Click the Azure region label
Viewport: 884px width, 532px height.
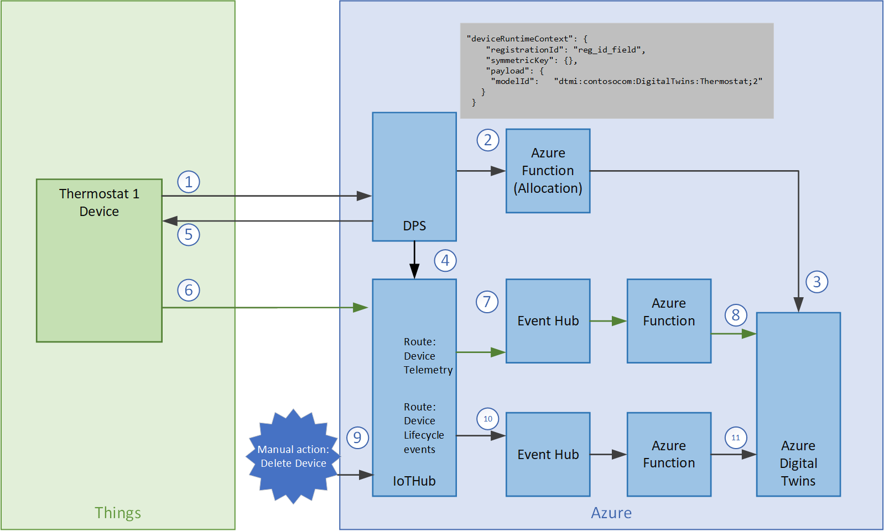coord(611,513)
